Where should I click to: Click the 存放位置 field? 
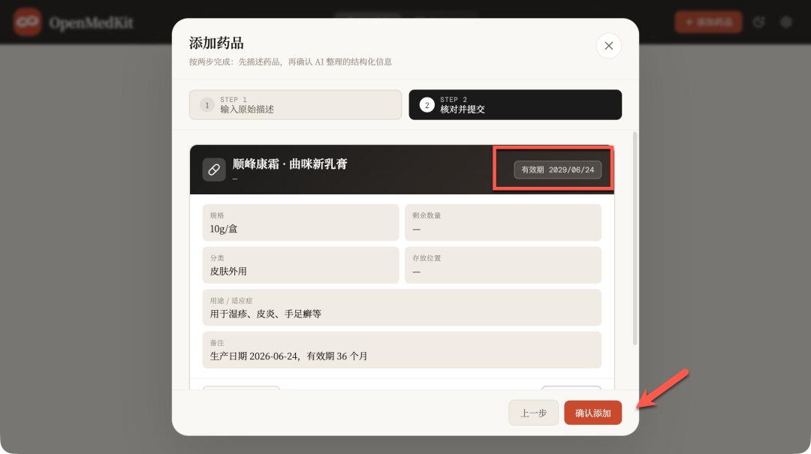502,265
